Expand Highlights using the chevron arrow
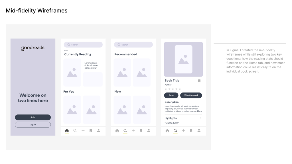292x164 pixels. pos(200,118)
